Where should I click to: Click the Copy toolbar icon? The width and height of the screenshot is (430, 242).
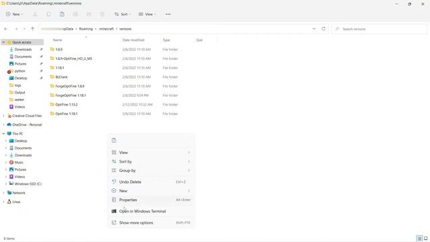(x=48, y=14)
